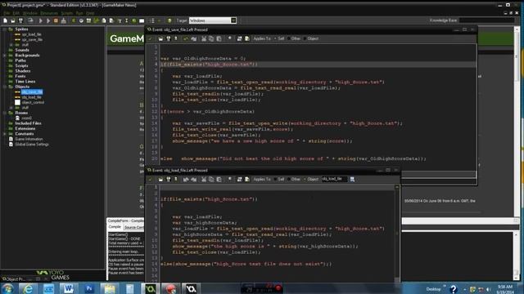This screenshot has width=524, height=294.
Task: Collapse the Rooms folder in resource tree
Action: 5,113
